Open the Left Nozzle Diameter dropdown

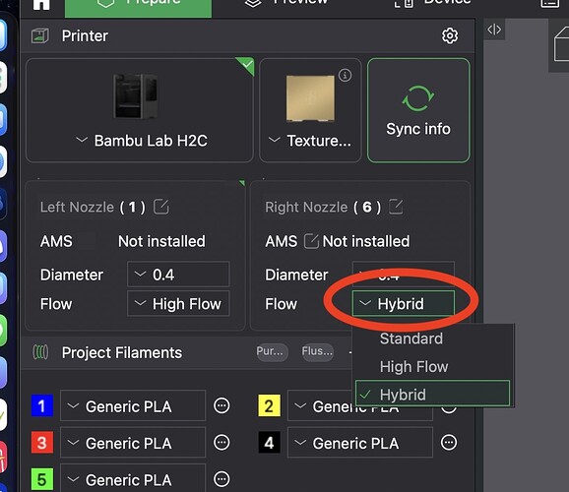(x=178, y=275)
